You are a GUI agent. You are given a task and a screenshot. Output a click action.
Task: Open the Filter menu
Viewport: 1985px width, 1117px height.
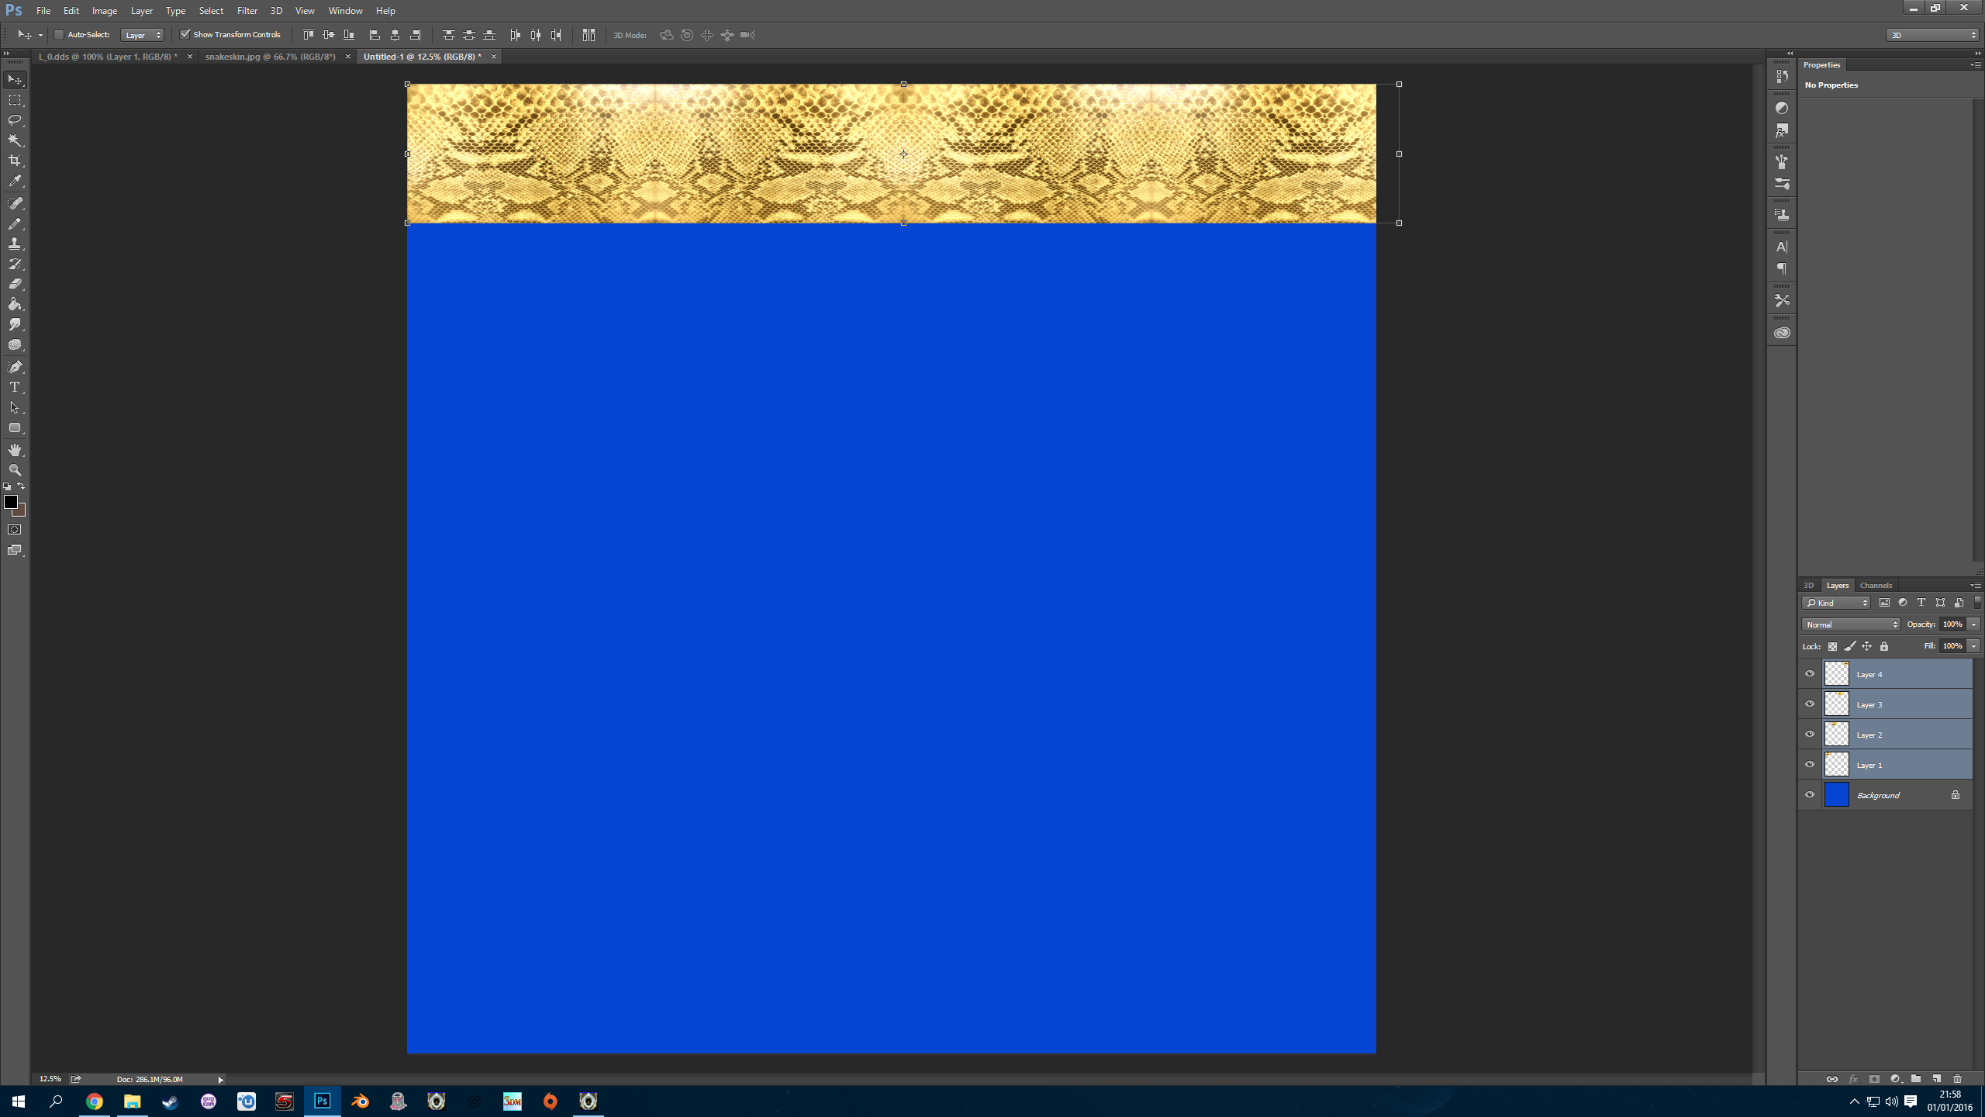(247, 11)
